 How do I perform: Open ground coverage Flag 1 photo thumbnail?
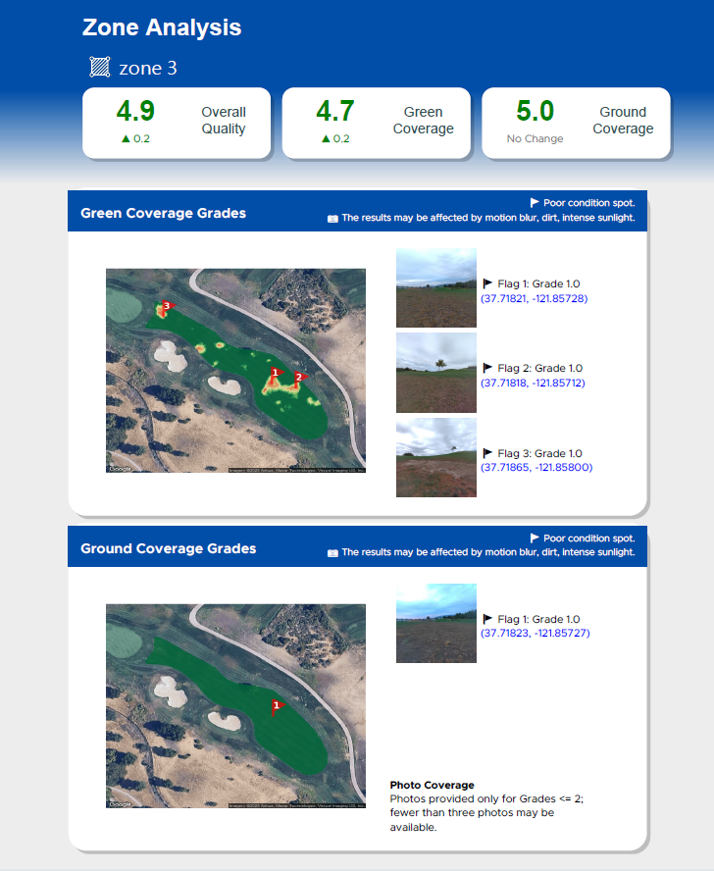[x=436, y=623]
